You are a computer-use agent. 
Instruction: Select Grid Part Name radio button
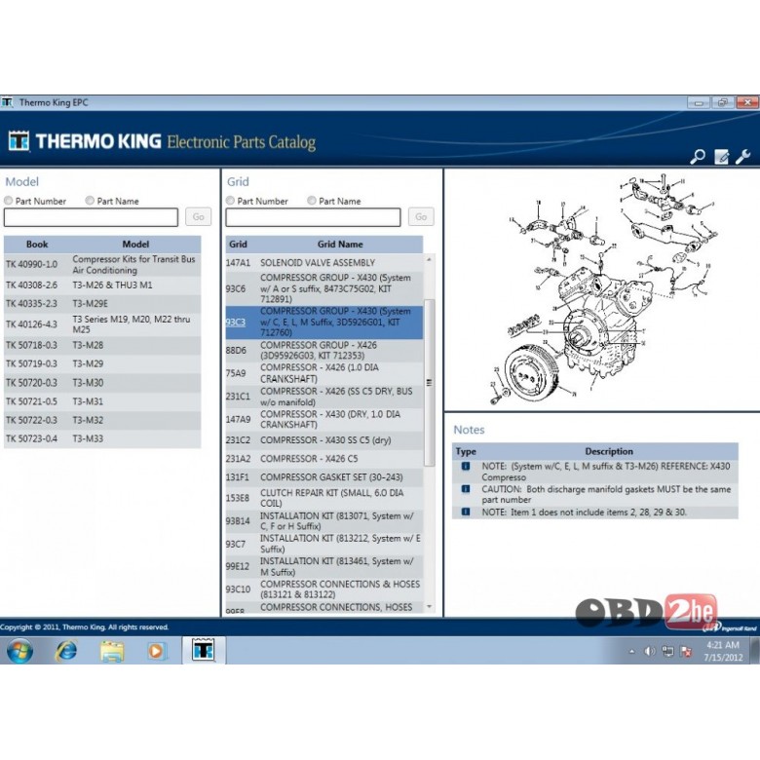click(312, 201)
